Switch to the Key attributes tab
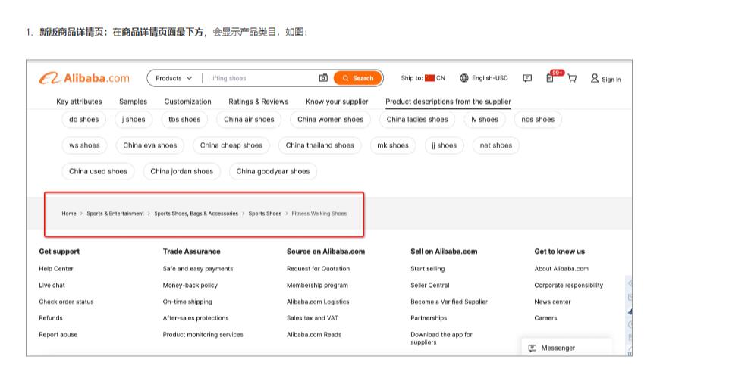Screen dimensions: 751x375 [x=79, y=102]
